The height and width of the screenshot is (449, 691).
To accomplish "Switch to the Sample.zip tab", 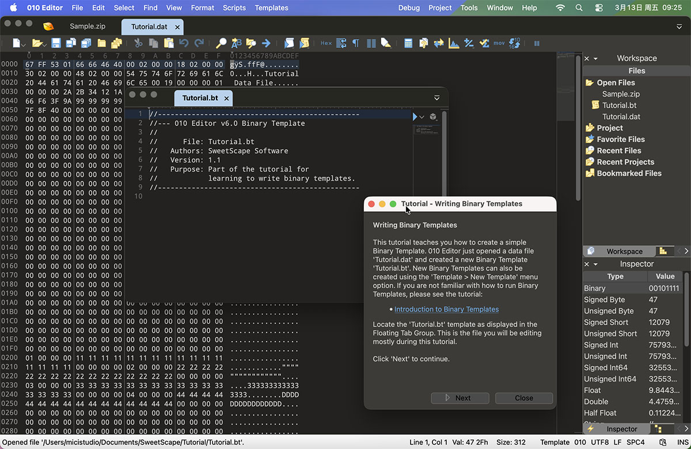I will click(x=89, y=26).
